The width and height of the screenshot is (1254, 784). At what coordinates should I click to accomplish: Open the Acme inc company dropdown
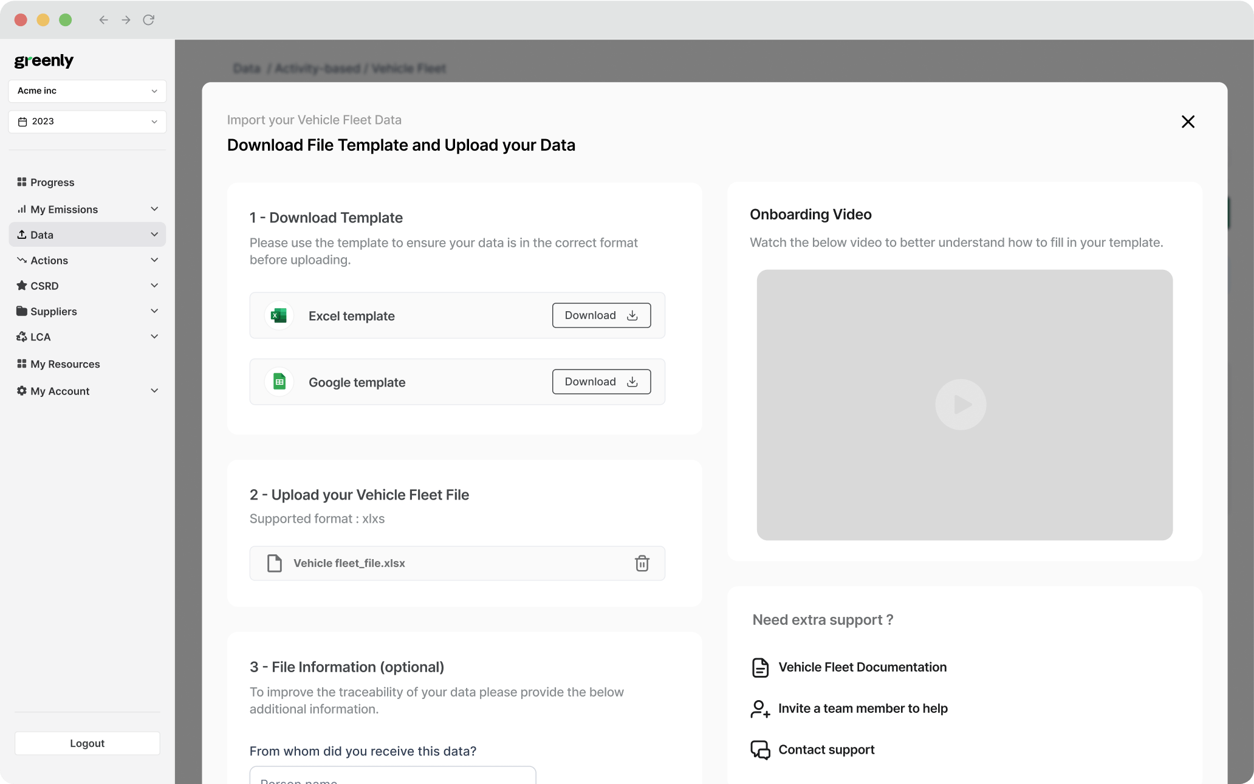87,91
